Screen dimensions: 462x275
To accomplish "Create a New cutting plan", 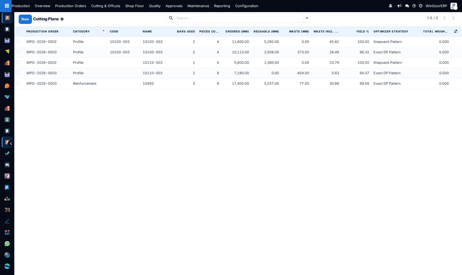I will (25, 19).
